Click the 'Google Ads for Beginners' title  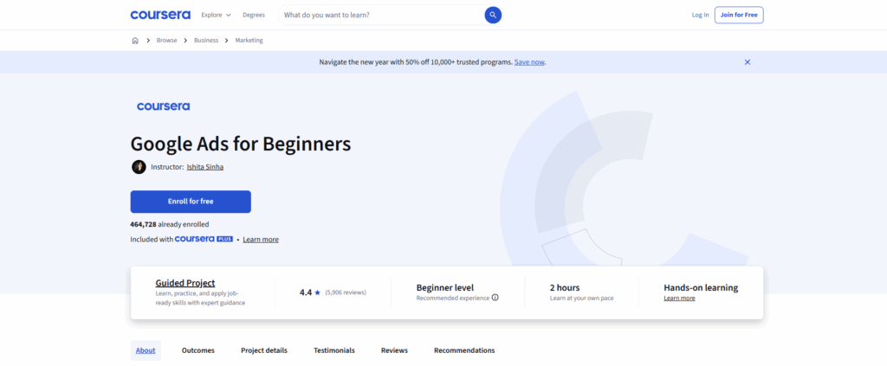(241, 144)
